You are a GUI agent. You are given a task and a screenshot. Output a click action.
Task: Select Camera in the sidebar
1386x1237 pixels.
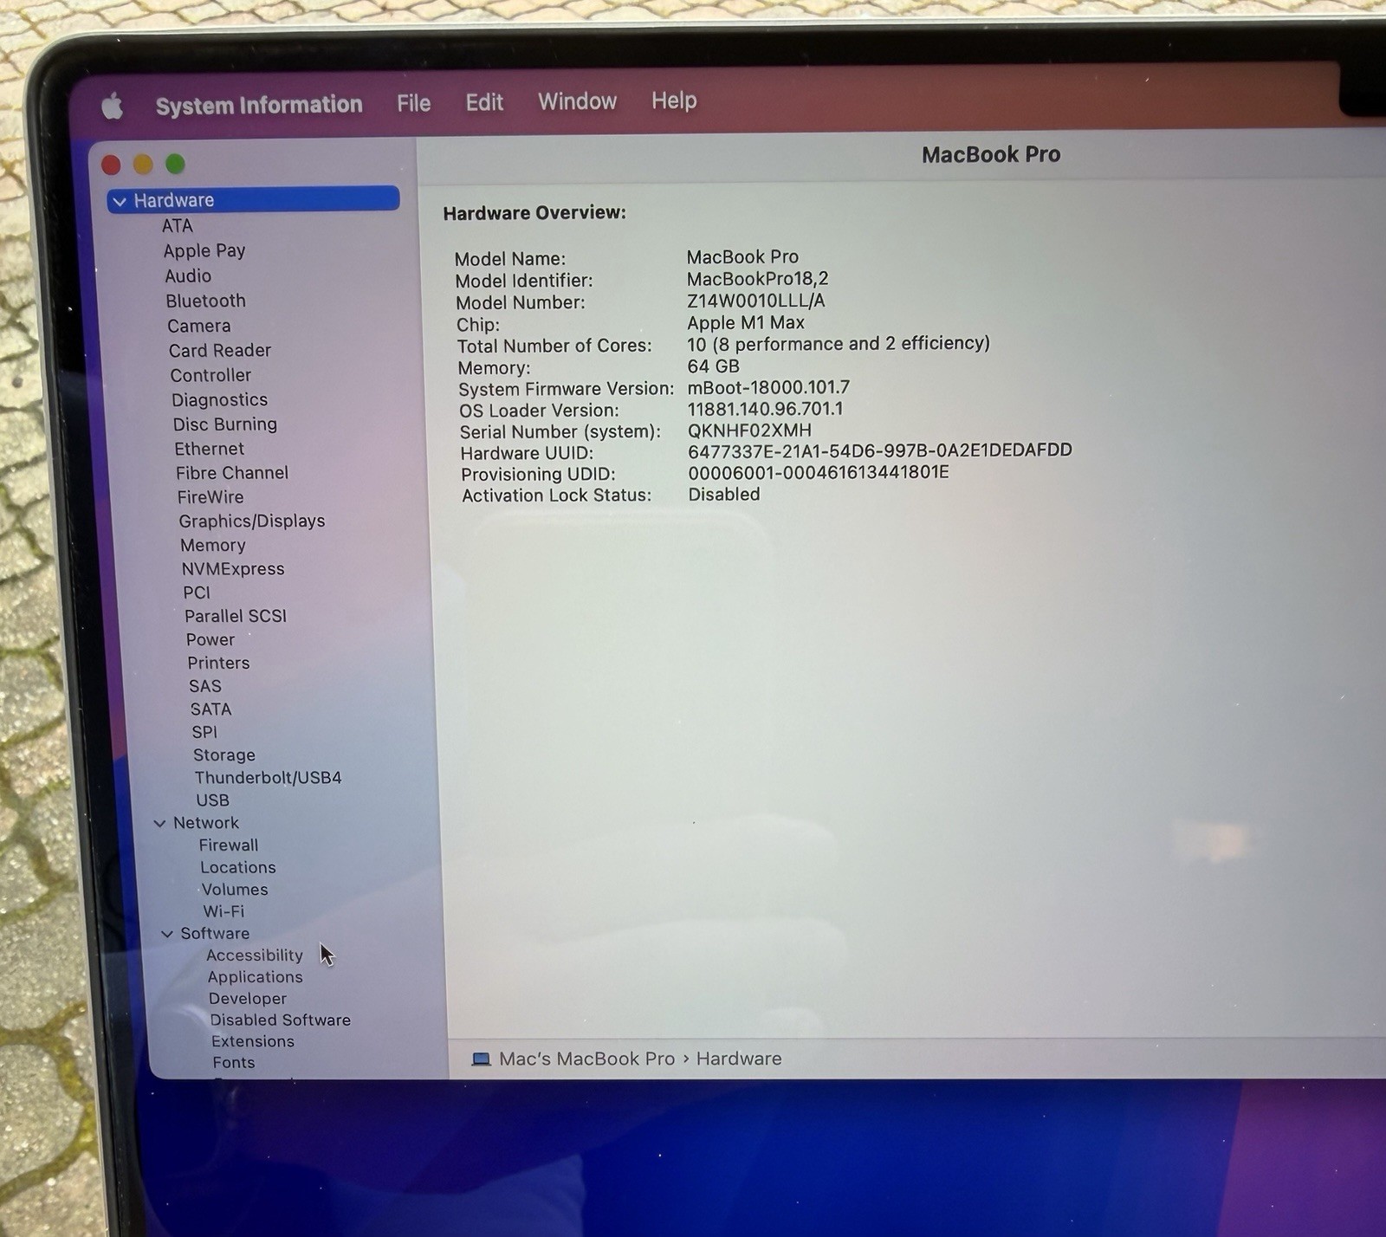(x=199, y=327)
